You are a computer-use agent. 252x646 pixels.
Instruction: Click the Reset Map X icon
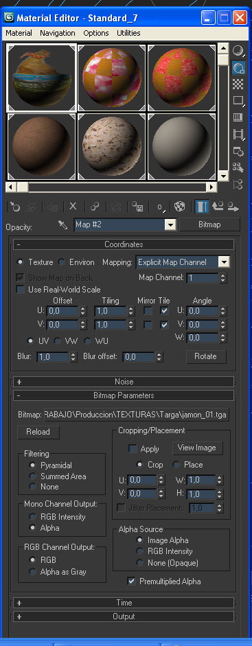point(73,207)
